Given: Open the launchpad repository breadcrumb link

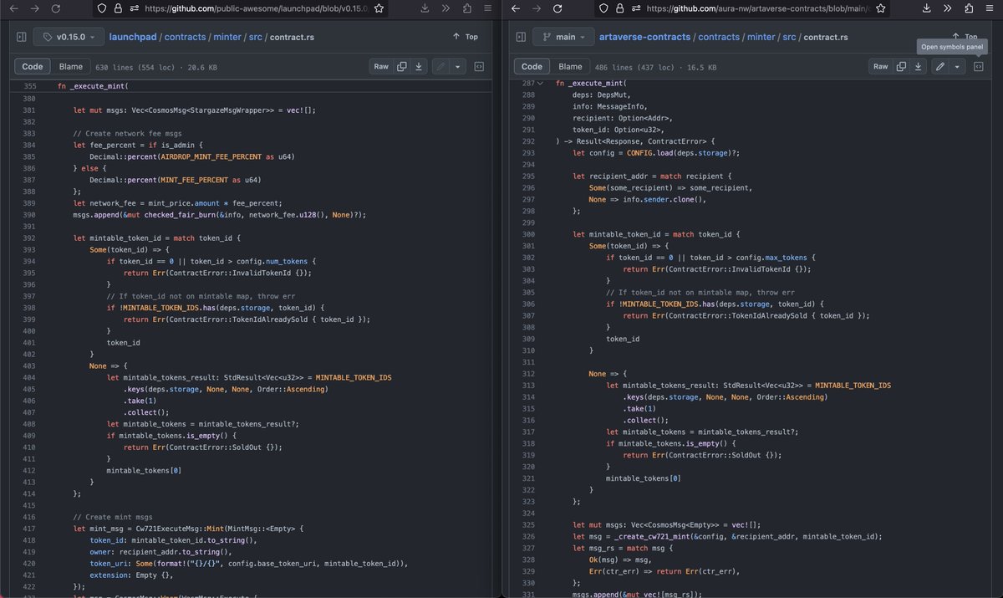Looking at the screenshot, I should pyautogui.click(x=133, y=37).
